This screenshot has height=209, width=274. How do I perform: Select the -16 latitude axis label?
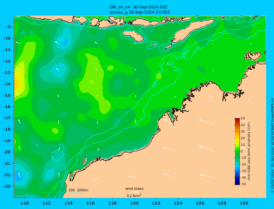7,107
